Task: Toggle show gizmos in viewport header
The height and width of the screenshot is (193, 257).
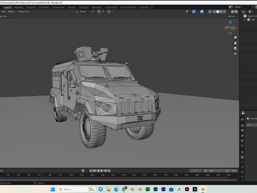Action: pyautogui.click(x=194, y=12)
